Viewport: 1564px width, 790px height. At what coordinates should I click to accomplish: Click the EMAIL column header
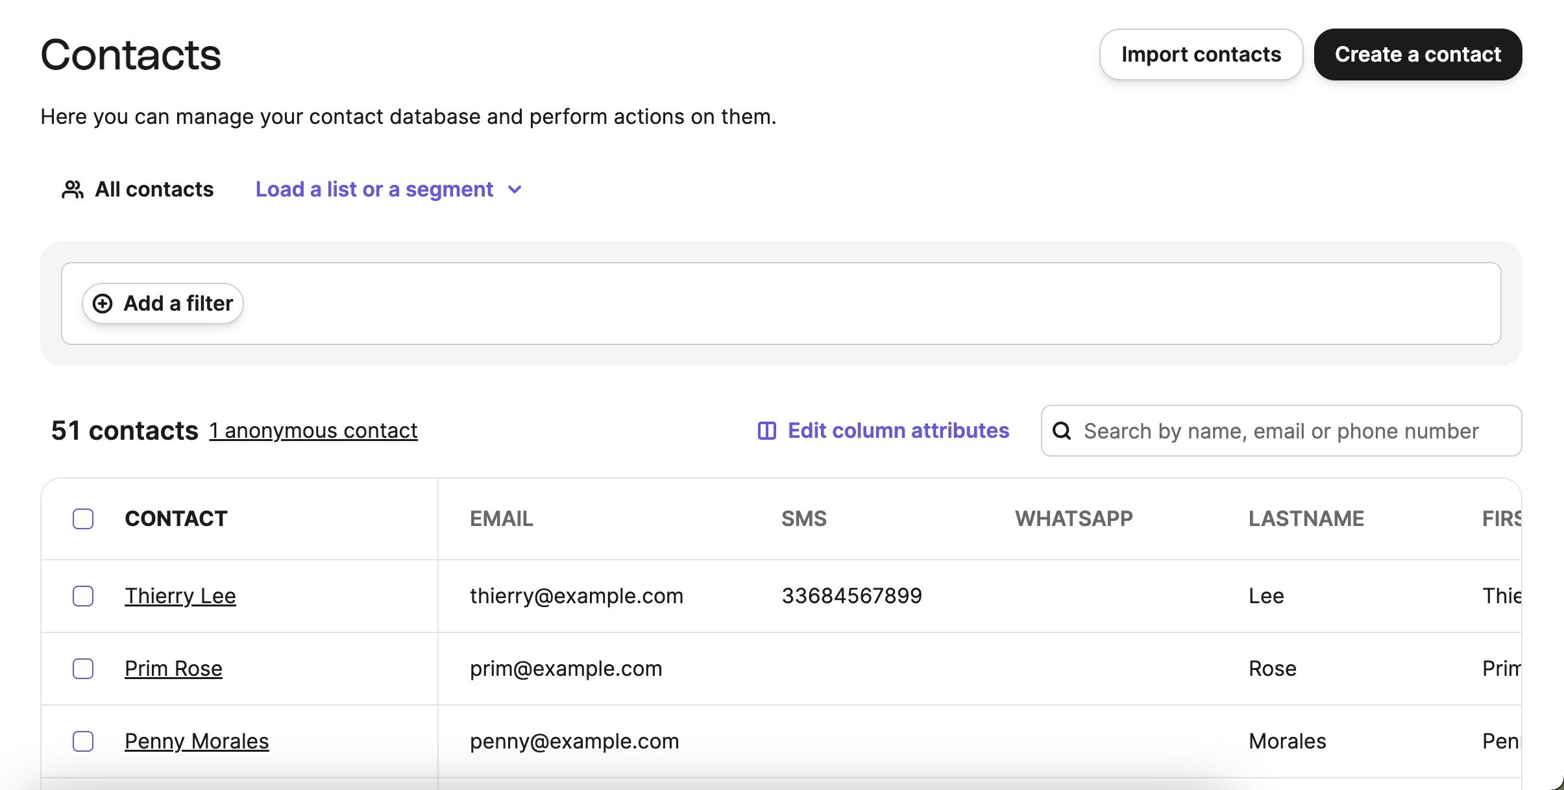pos(500,518)
